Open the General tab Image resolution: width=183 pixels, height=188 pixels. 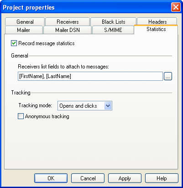tap(25, 22)
